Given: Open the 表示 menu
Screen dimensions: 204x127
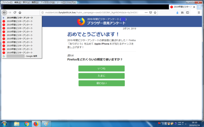Looking at the screenshot, I should tap(26, 2).
